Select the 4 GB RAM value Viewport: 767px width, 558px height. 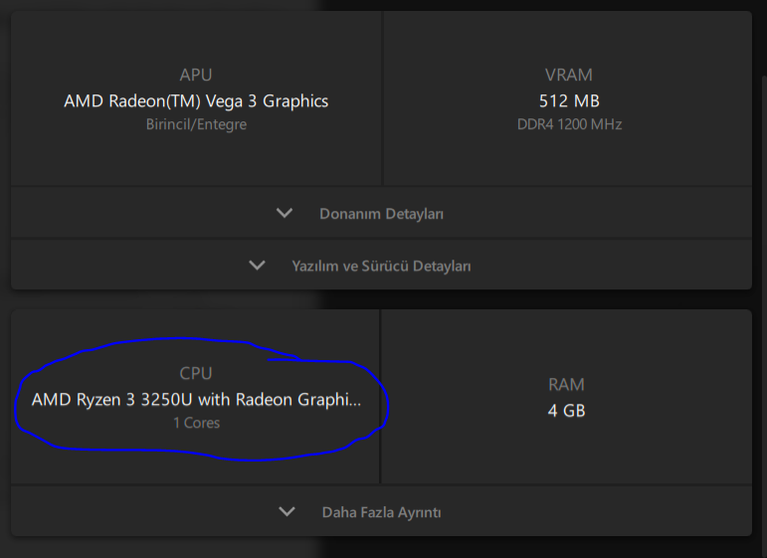tap(566, 410)
